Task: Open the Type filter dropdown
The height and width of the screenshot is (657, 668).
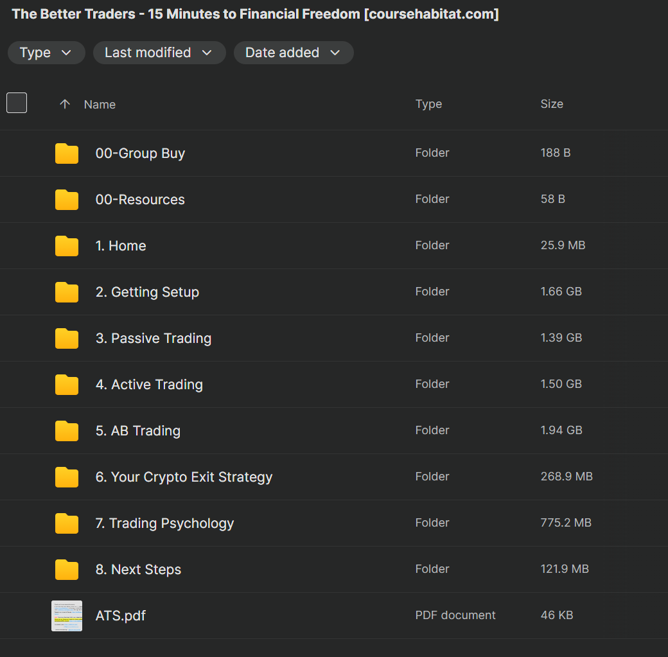Action: [46, 53]
